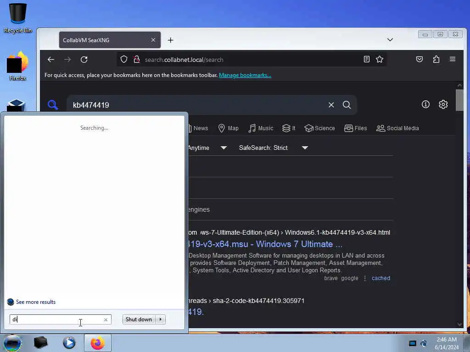Switch to the Social Media category
The height and width of the screenshot is (352, 470).
click(397, 128)
